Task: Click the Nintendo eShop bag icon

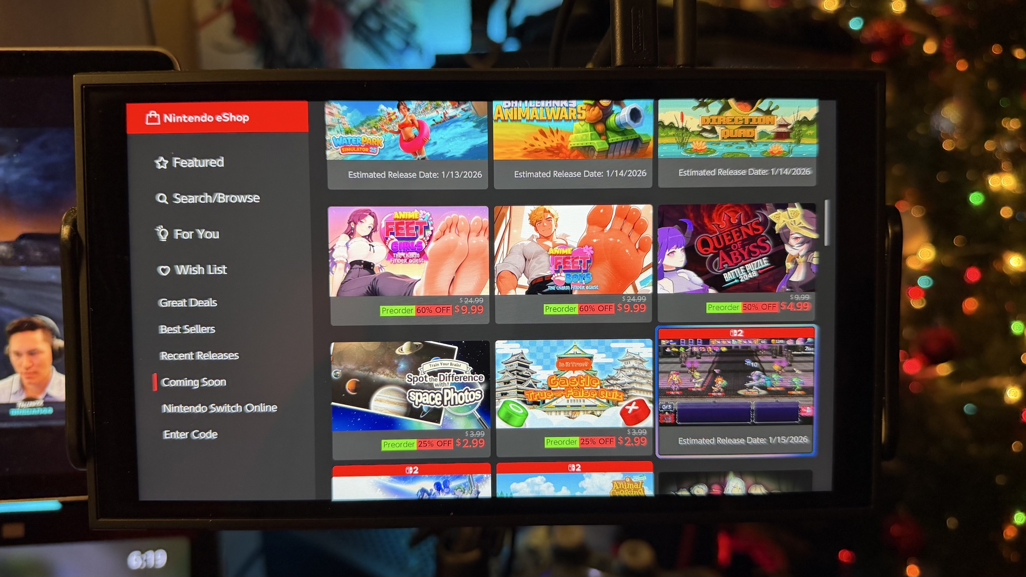Action: pos(152,118)
